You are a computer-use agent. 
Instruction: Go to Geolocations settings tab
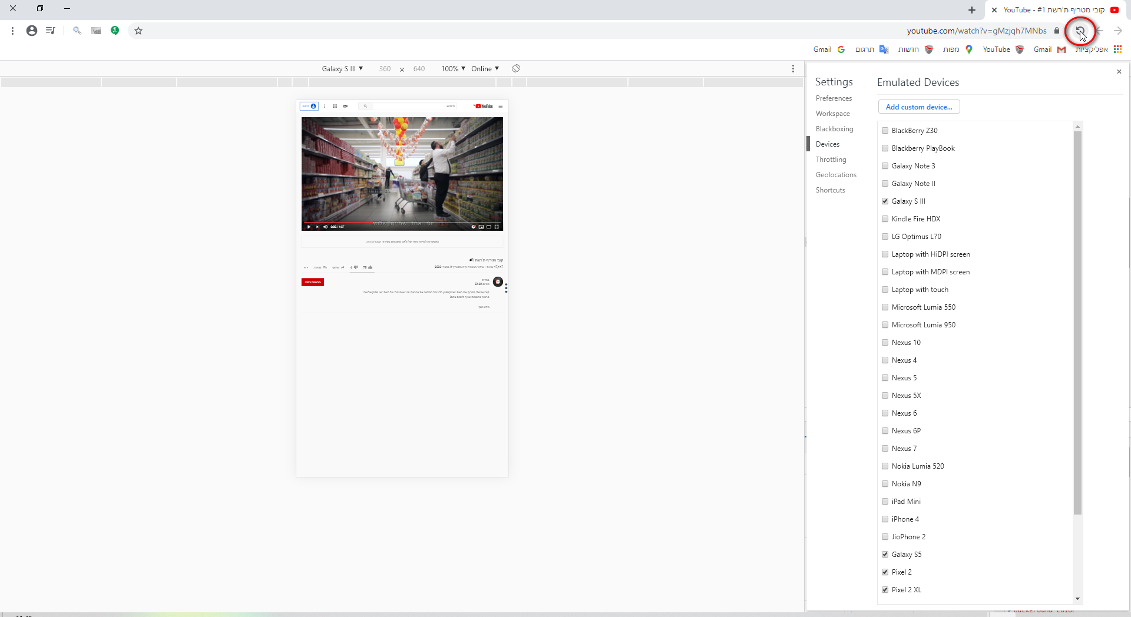(x=836, y=175)
